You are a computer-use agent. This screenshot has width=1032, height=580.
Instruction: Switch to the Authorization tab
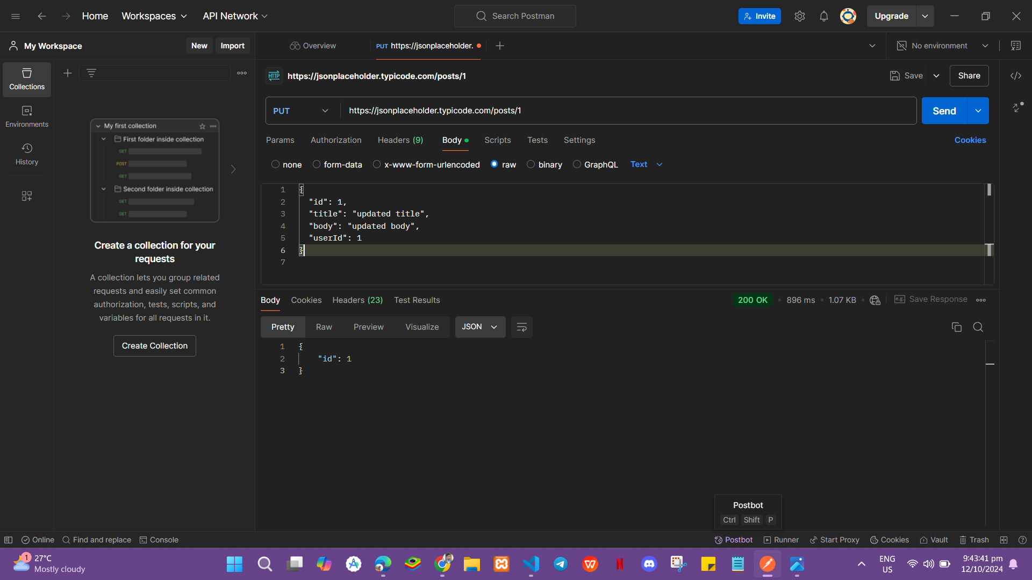(x=336, y=140)
